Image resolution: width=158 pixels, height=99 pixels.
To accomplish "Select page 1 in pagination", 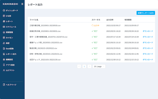I will [84, 66].
